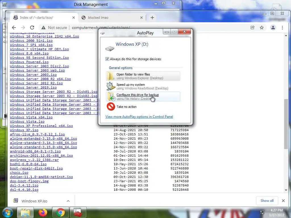Screen dimensions: 291x218
Task: Open the Windows Server 2019.iso link
Action: (33, 87)
